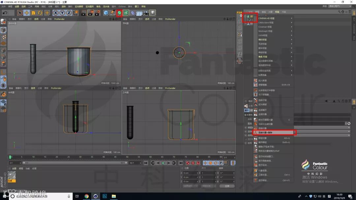This screenshot has height=200, width=356.
Task: Expand the load tag preset submenu
Action: [x=273, y=71]
